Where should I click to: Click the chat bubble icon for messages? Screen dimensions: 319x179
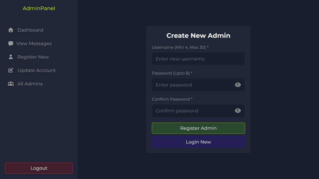(x=11, y=43)
